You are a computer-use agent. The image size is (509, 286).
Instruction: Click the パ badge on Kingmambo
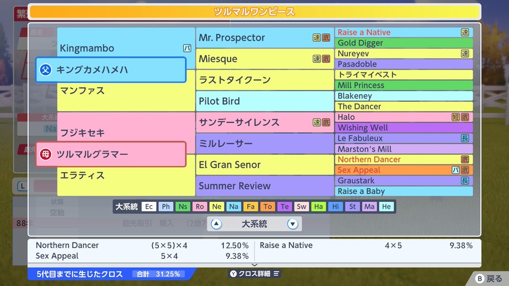pyautogui.click(x=187, y=48)
